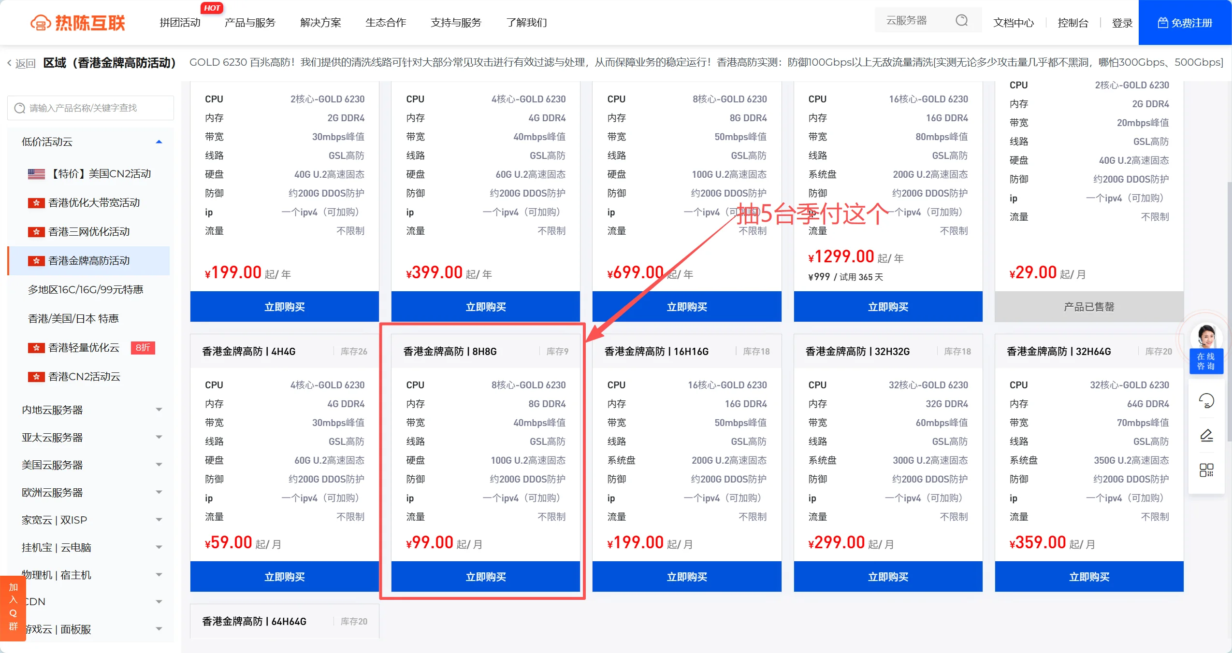This screenshot has width=1232, height=653.
Task: Click the search magnifier icon in header
Action: pos(961,20)
